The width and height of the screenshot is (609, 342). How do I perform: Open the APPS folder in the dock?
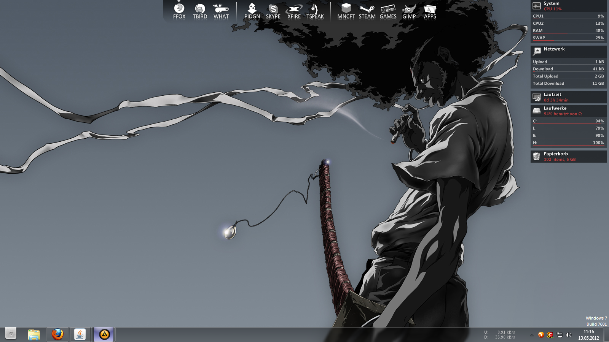[x=430, y=11]
